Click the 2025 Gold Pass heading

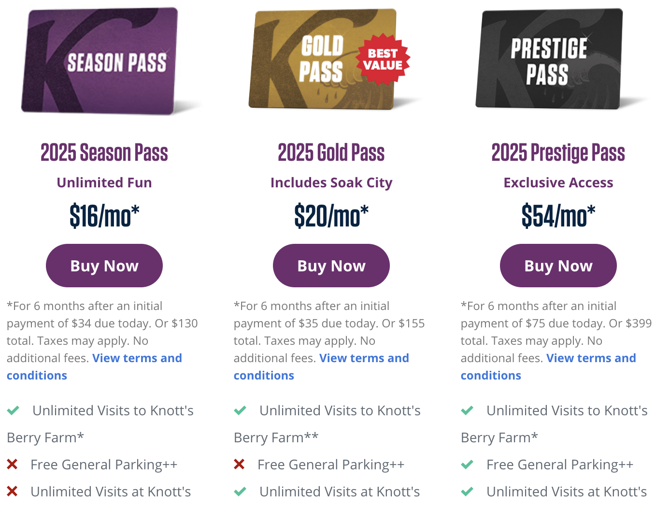coord(331,153)
